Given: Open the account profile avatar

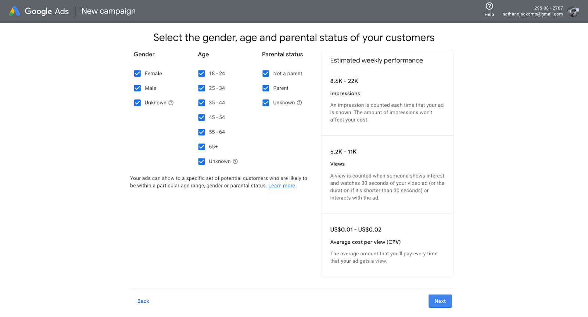Looking at the screenshot, I should [x=573, y=11].
